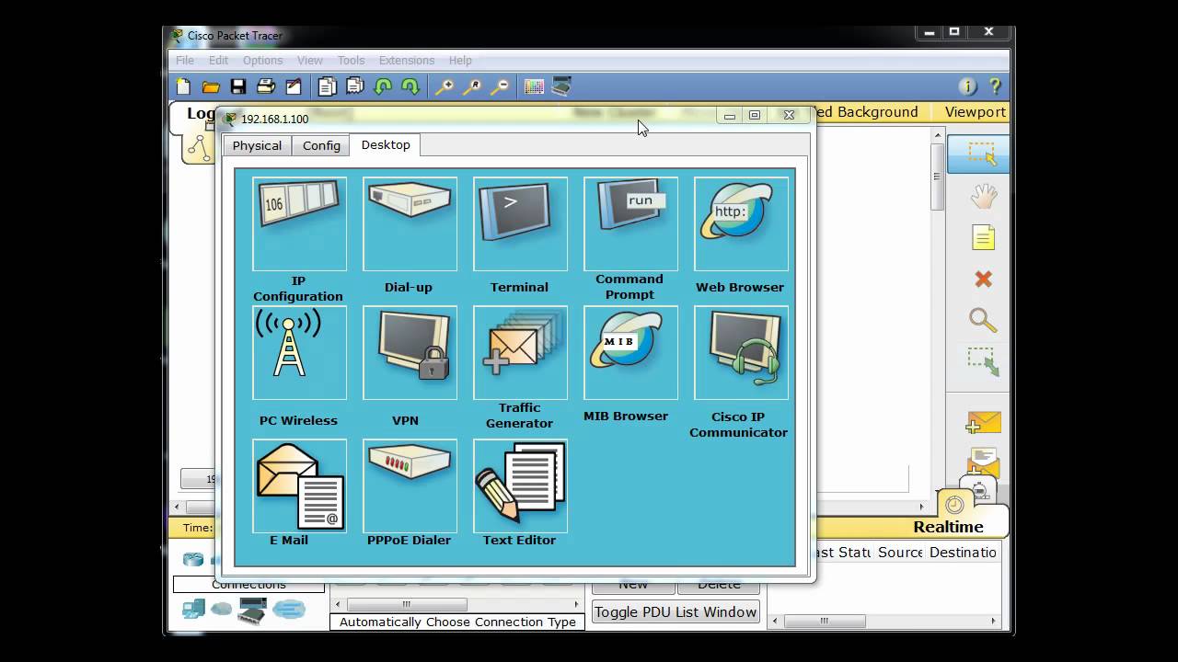Click the Open folder toolbar icon
Viewport: 1178px width, 662px height.
point(211,86)
